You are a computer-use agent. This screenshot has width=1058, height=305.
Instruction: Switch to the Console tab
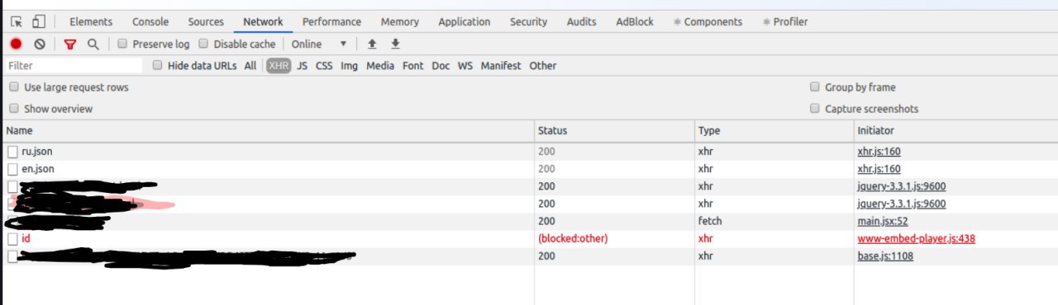point(150,22)
